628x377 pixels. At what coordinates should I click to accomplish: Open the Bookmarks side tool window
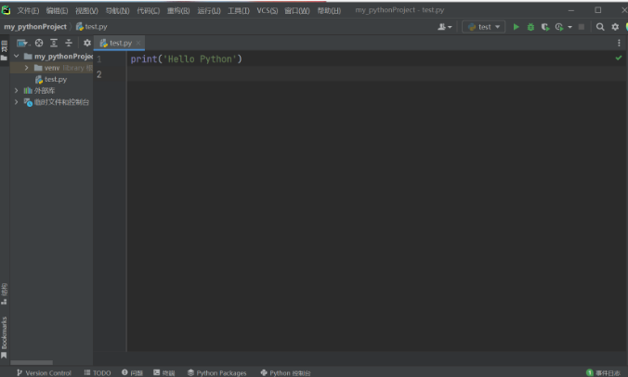pos(5,337)
